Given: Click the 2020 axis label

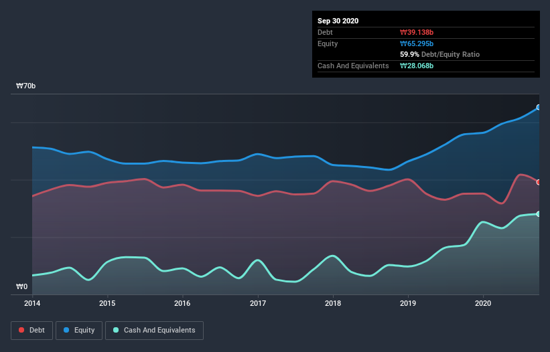Looking at the screenshot, I should [483, 303].
